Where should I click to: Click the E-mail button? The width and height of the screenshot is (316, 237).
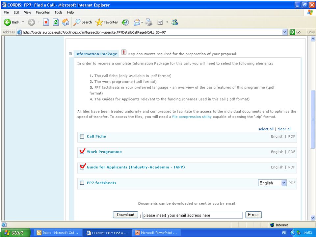(x=253, y=215)
